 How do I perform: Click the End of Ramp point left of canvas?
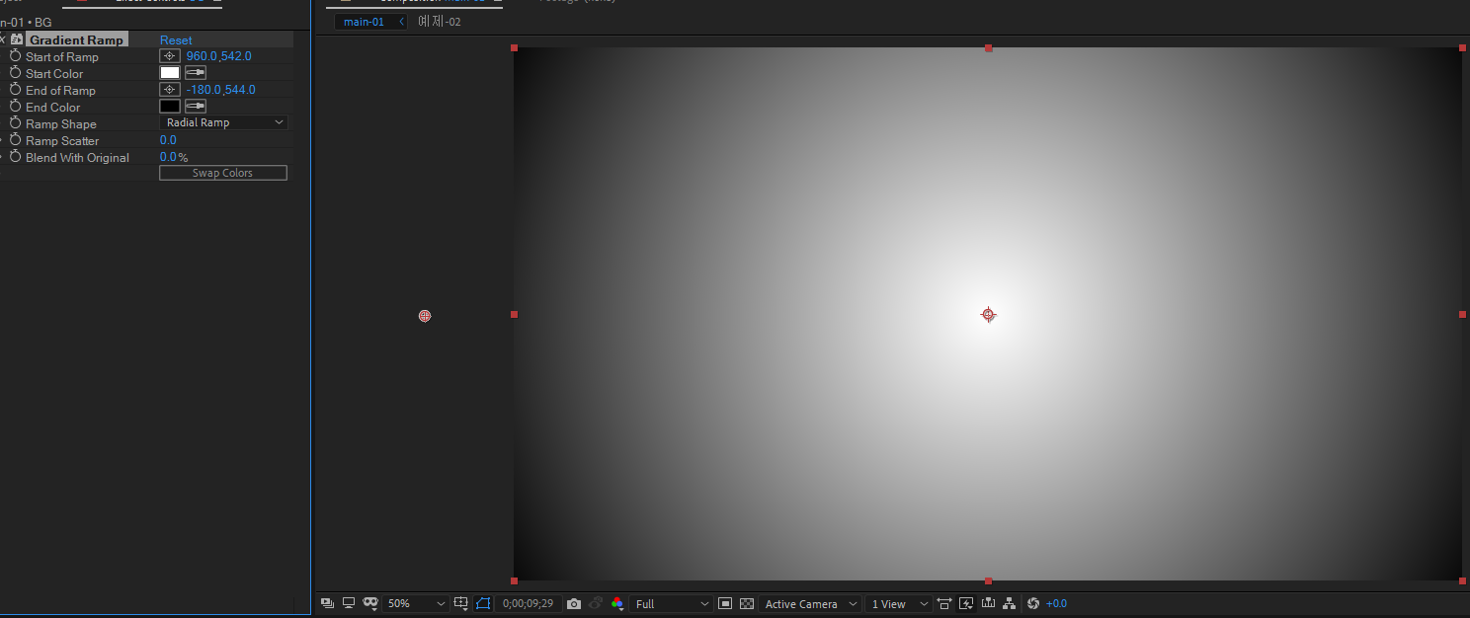click(x=425, y=316)
